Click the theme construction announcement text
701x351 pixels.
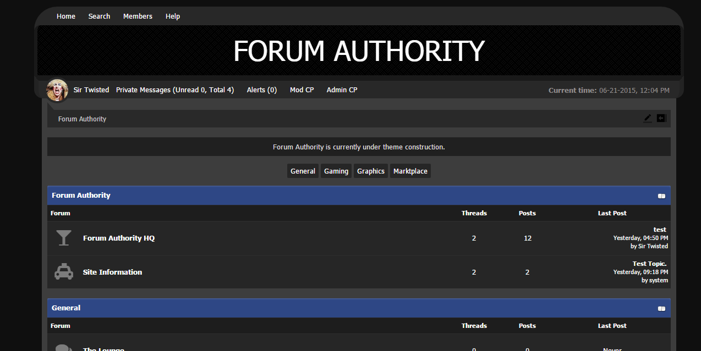click(359, 147)
